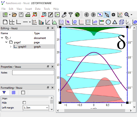The height and width of the screenshot is (117, 137).
Task: Click the Notes input field
Action: pos(33,73)
